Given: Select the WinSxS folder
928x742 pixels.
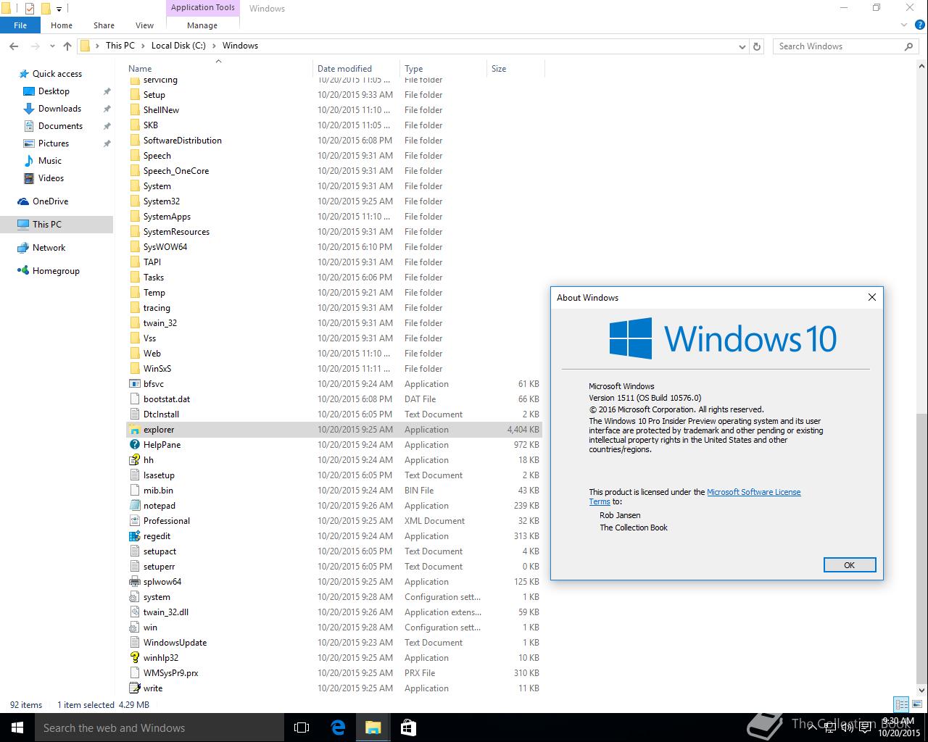Looking at the screenshot, I should 157,369.
